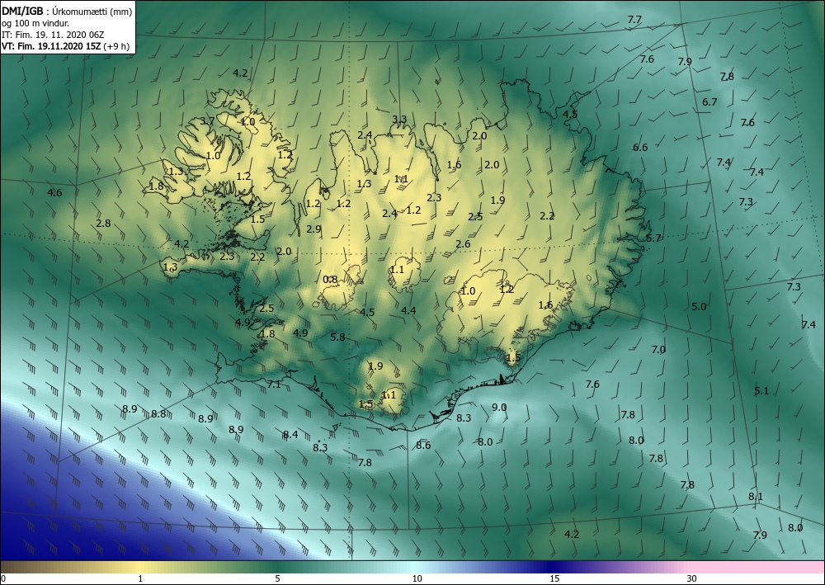Click the '15' label under the colour scale

[554, 578]
